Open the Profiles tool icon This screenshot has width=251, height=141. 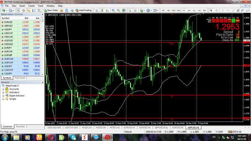10,10
